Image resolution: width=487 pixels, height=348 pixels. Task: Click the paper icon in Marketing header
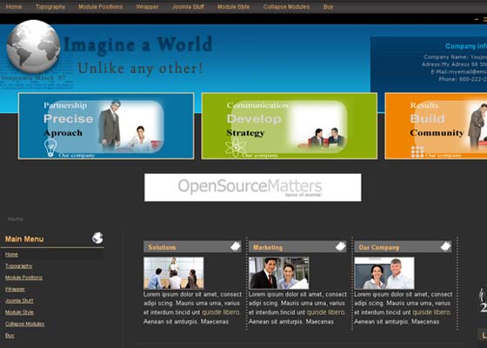click(x=340, y=246)
